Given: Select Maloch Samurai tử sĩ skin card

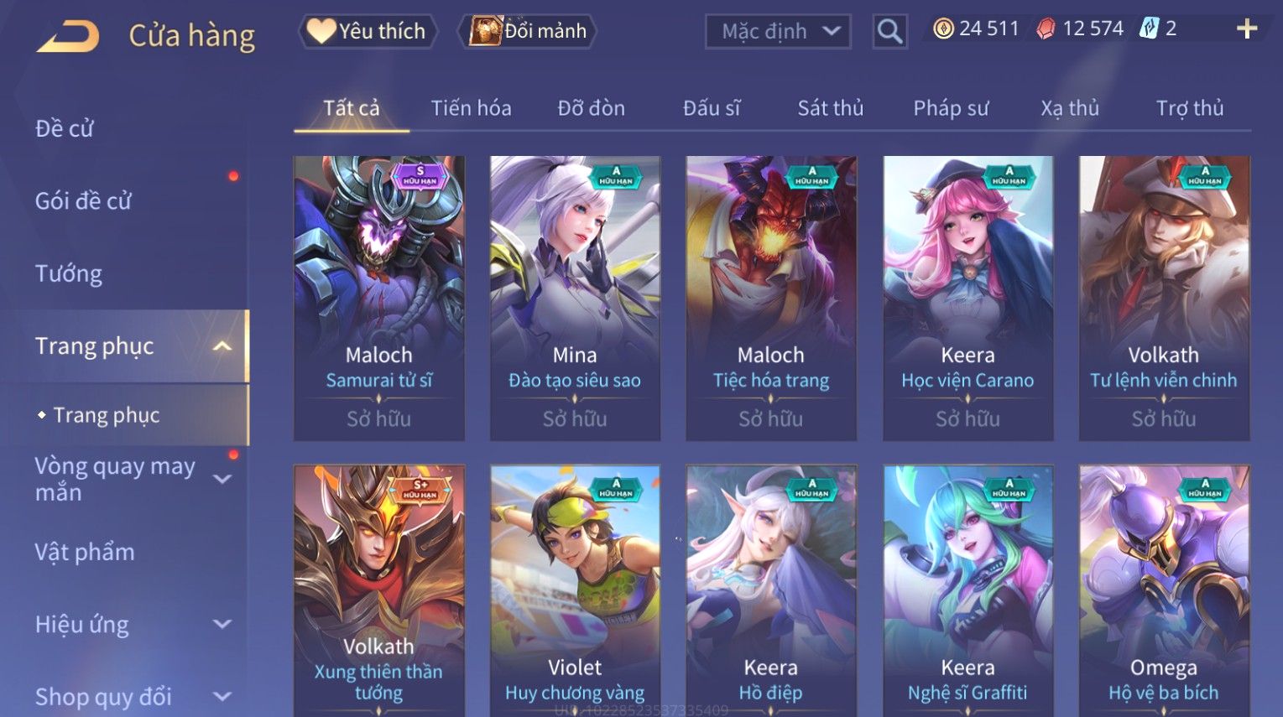Looking at the screenshot, I should pos(378,298).
